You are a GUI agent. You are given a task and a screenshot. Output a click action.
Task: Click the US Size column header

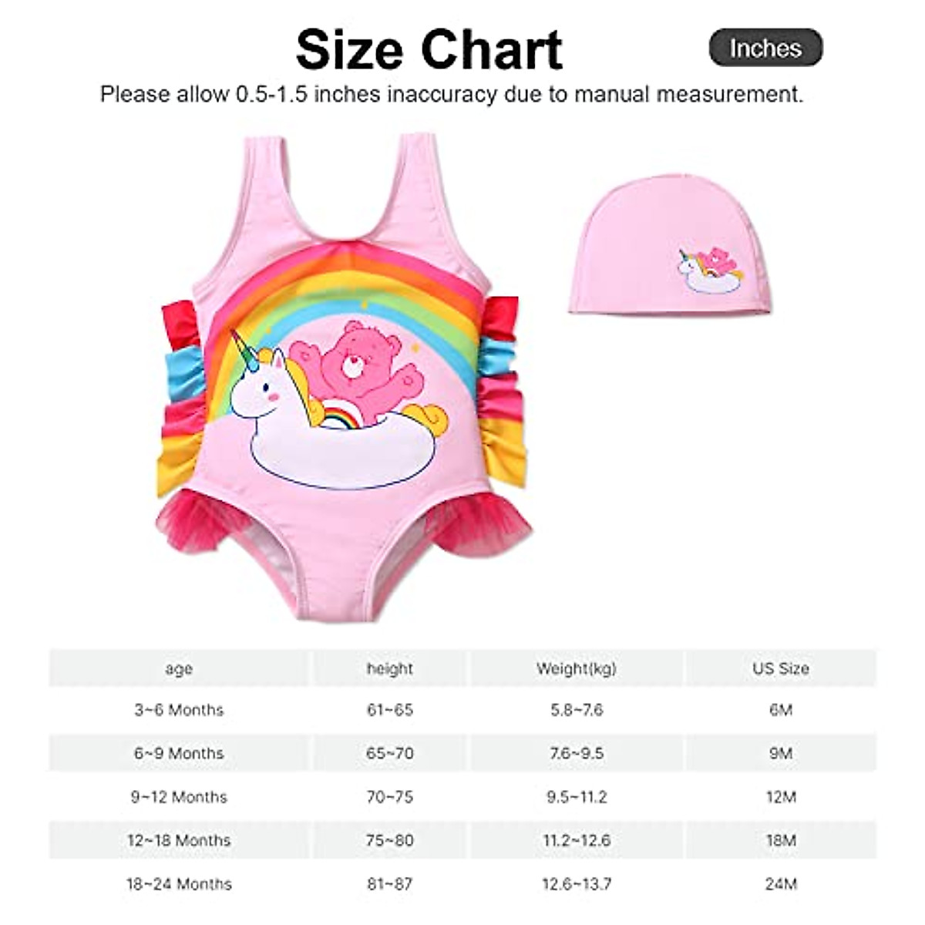coord(781,669)
